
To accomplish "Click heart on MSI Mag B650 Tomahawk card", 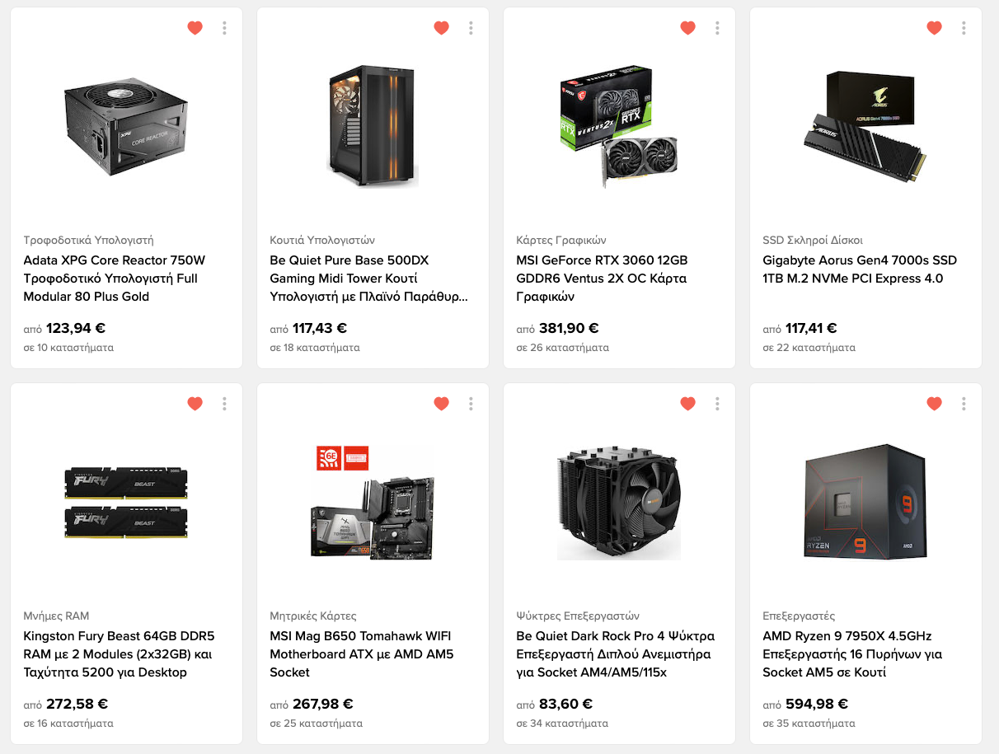I will (x=441, y=404).
